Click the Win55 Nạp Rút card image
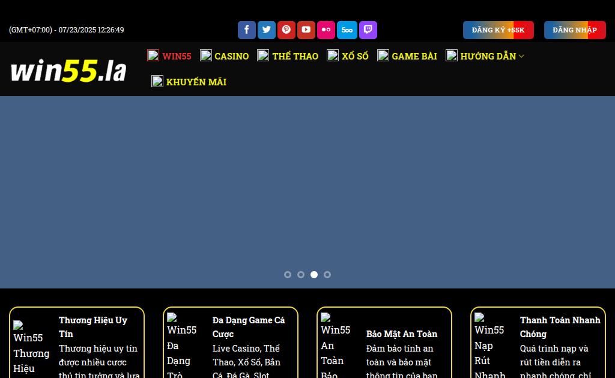615x378 pixels. pos(493,345)
